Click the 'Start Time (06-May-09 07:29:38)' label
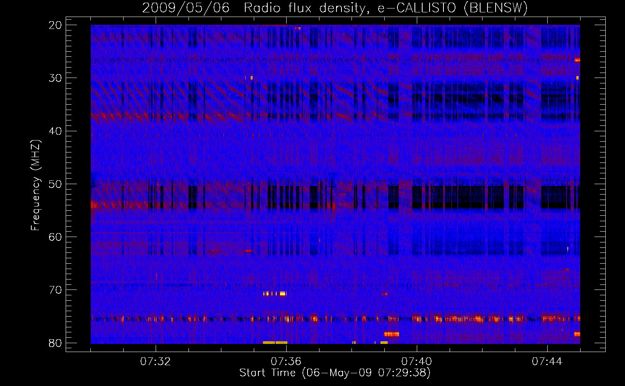The width and height of the screenshot is (625, 386). (x=335, y=373)
